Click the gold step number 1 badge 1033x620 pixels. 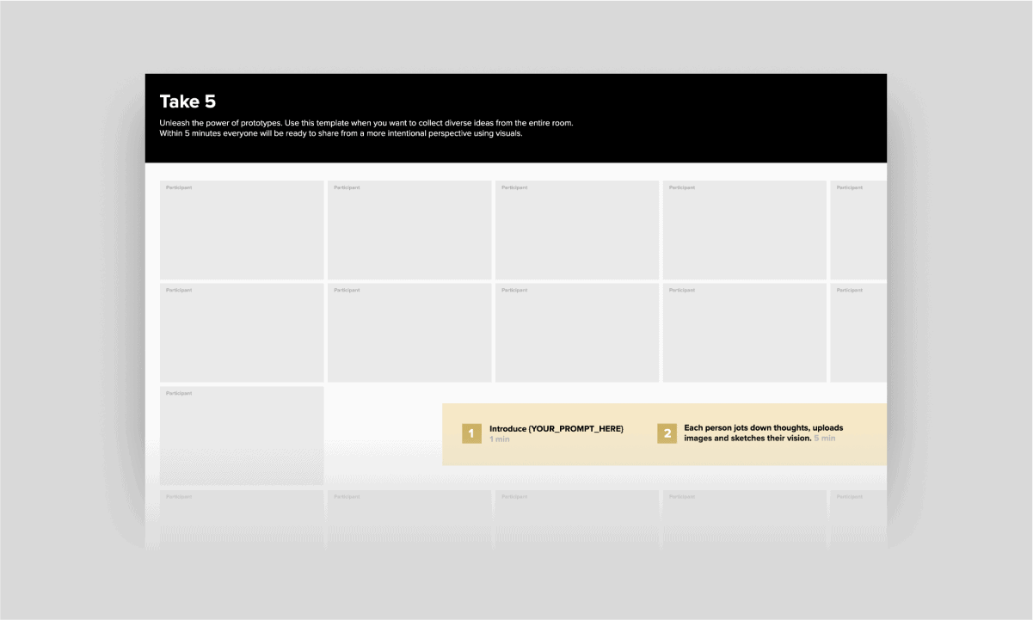click(x=471, y=433)
